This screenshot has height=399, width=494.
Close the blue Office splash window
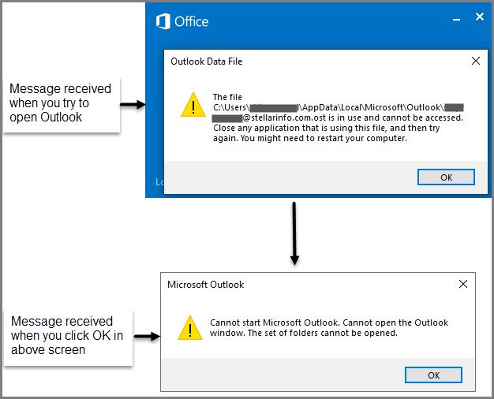(x=480, y=17)
